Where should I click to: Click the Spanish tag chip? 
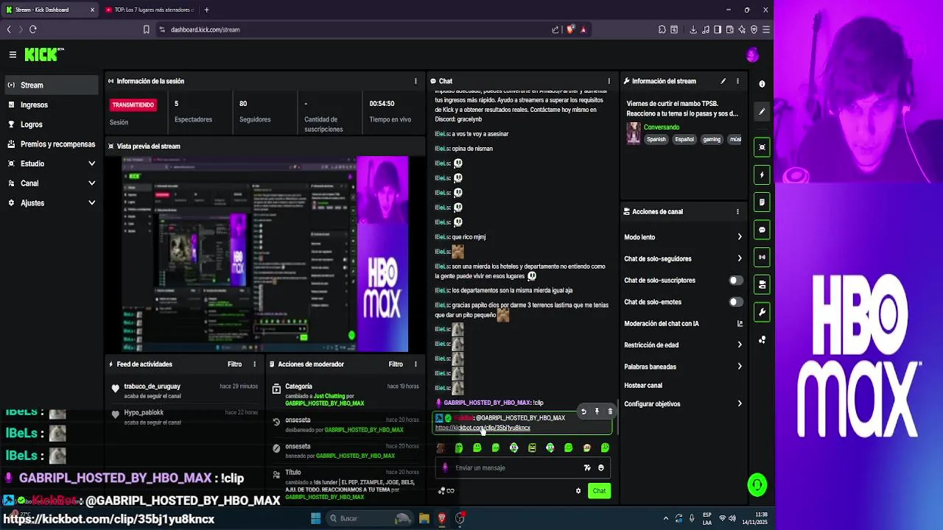tap(656, 139)
